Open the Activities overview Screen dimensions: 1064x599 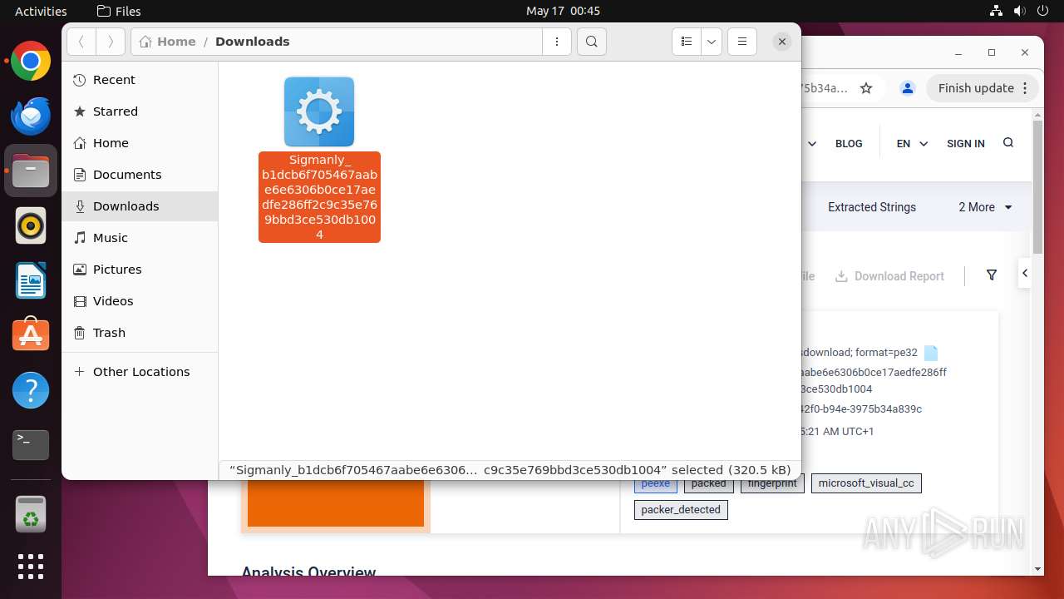41,11
